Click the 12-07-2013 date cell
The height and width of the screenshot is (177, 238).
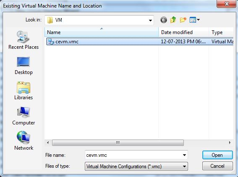tap(183, 42)
